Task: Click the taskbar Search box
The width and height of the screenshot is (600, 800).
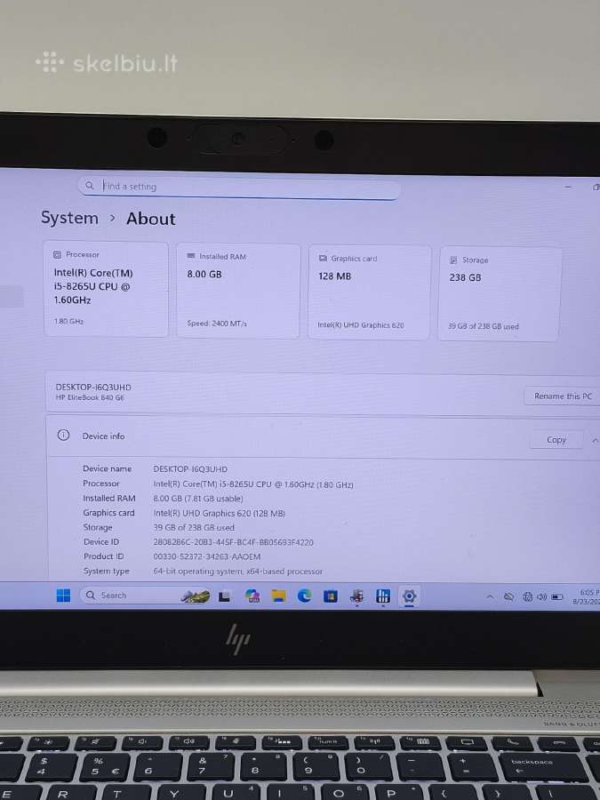Action: [x=146, y=596]
